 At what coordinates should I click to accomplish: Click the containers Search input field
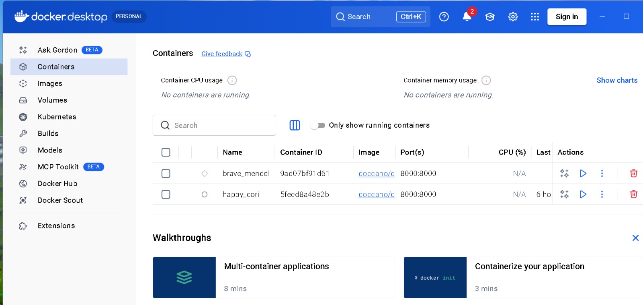(x=214, y=125)
